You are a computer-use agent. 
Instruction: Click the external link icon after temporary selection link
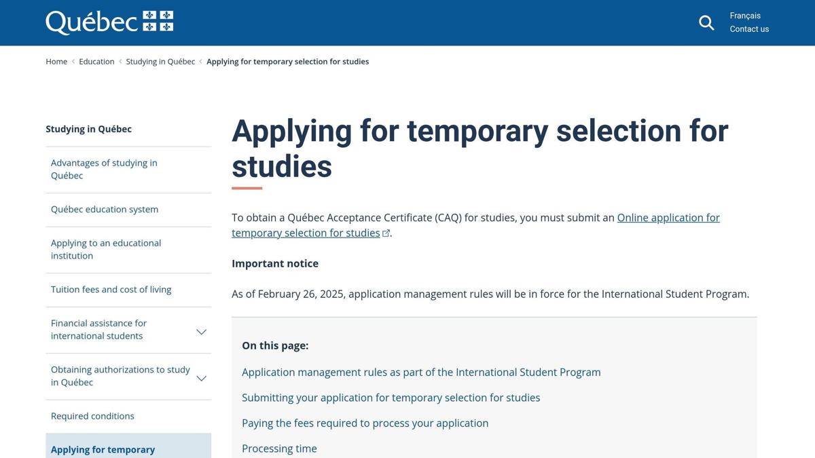[x=386, y=233]
